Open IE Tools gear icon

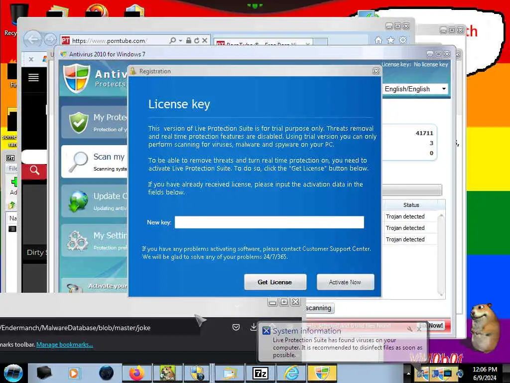click(403, 40)
